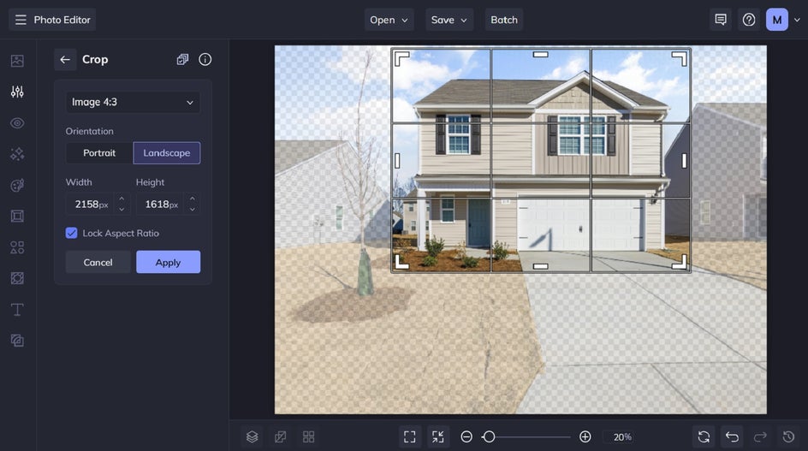This screenshot has width=808, height=451.
Task: Toggle Lock Aspect Ratio checkbox
Action: coord(72,233)
